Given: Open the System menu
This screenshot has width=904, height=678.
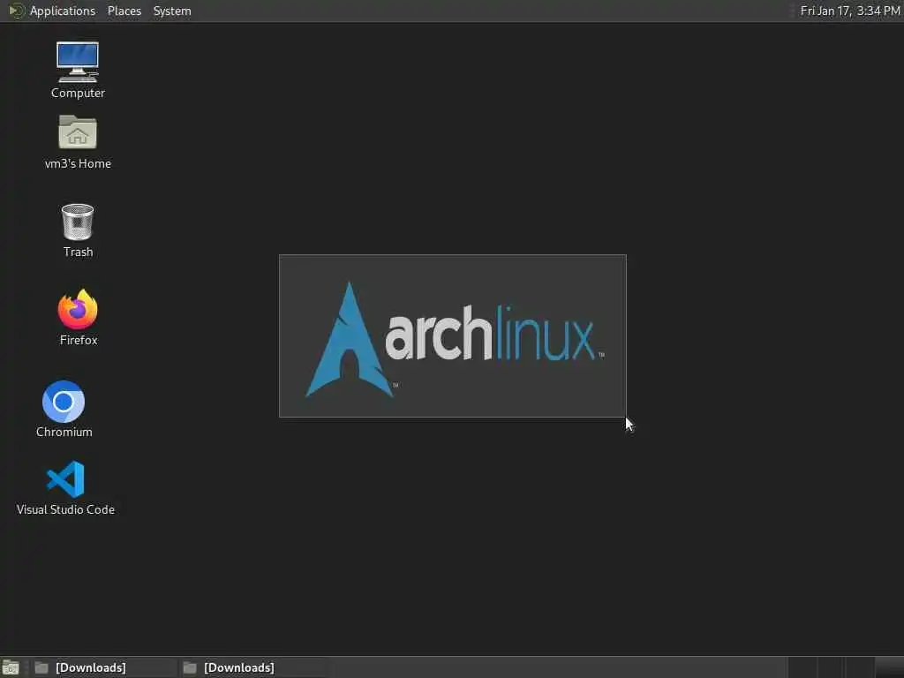Looking at the screenshot, I should click(172, 11).
